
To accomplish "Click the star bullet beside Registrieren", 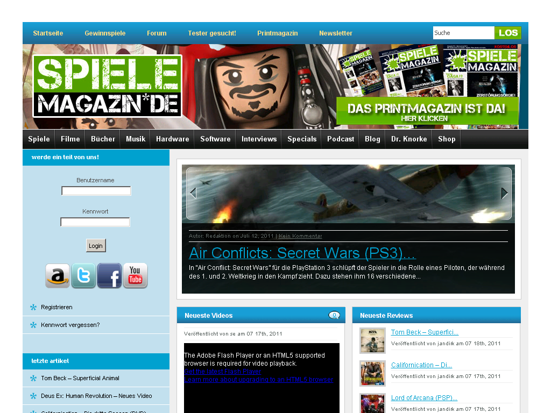I will pos(33,307).
